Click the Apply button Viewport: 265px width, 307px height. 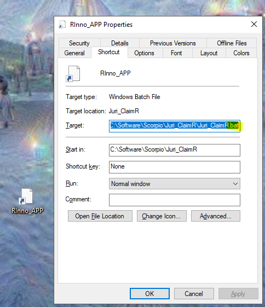[238, 293]
